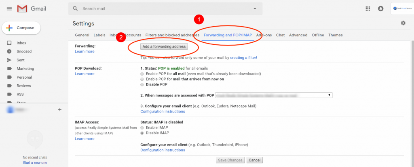Screen dimensions: 414x167
Task: Click the settings page vertical scrollbar
Action: [412, 103]
